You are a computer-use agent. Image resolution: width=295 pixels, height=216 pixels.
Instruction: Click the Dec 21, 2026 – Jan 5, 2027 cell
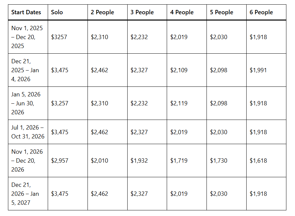point(26,194)
